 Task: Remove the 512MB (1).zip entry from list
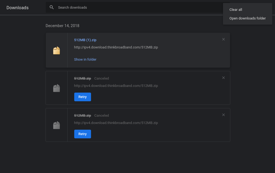tap(224, 39)
